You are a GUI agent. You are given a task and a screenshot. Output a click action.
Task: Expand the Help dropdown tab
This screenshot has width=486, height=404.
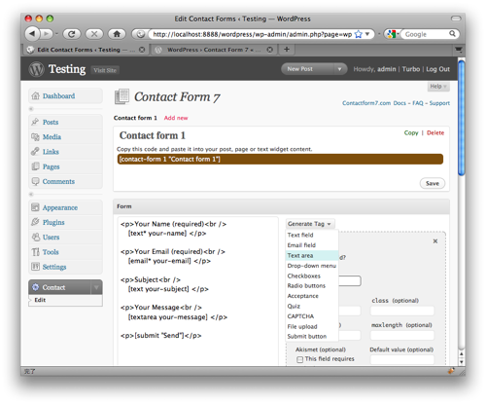(x=438, y=87)
